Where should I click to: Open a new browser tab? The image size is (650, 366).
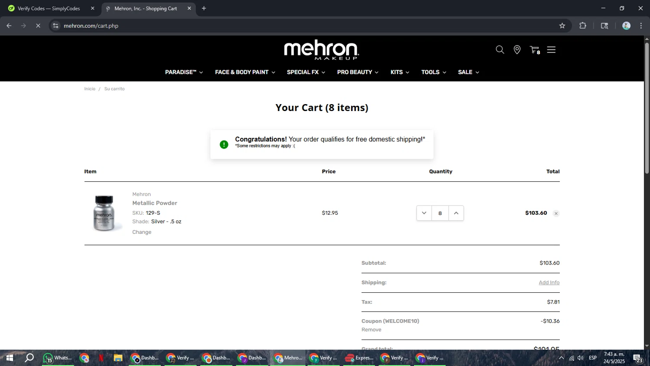(x=204, y=8)
